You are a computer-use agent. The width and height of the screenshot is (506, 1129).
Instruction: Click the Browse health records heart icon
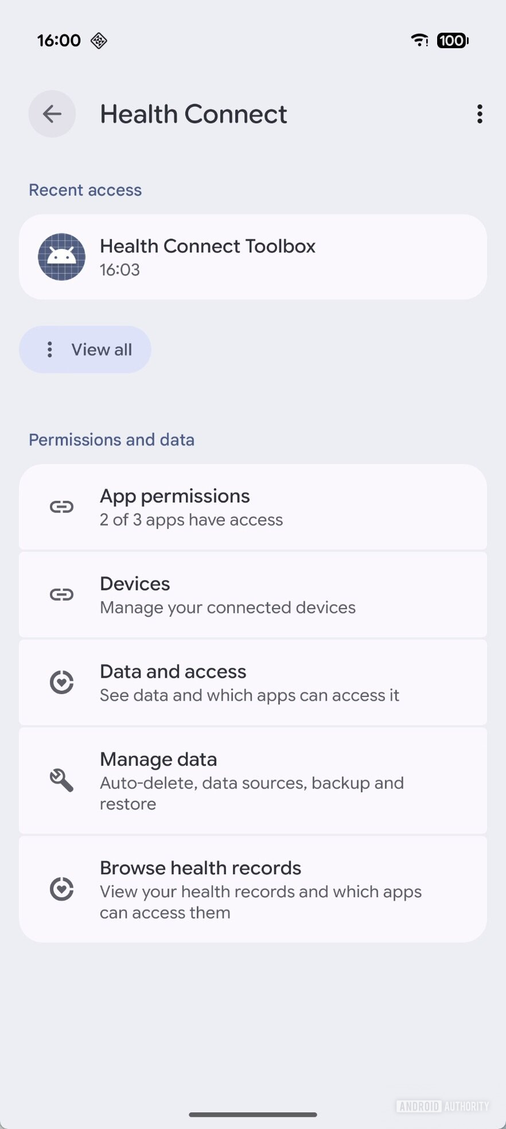[61, 889]
